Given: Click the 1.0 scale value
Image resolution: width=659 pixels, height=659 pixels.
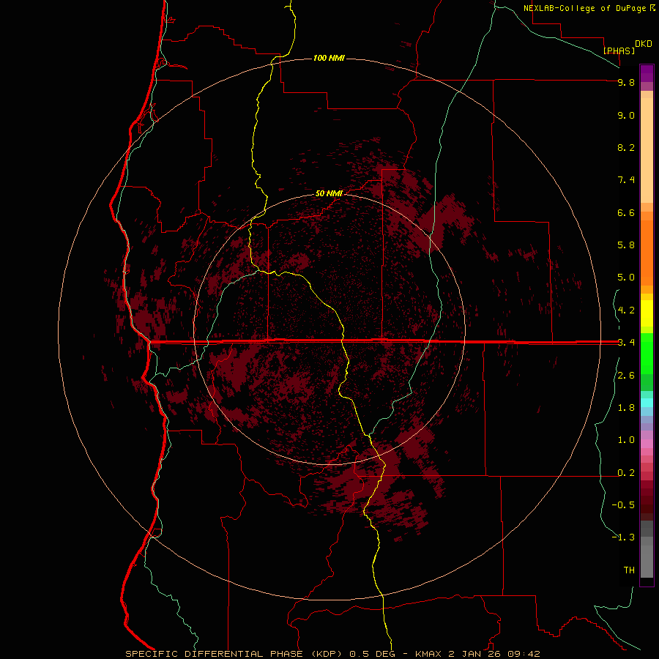Looking at the screenshot, I should [626, 440].
